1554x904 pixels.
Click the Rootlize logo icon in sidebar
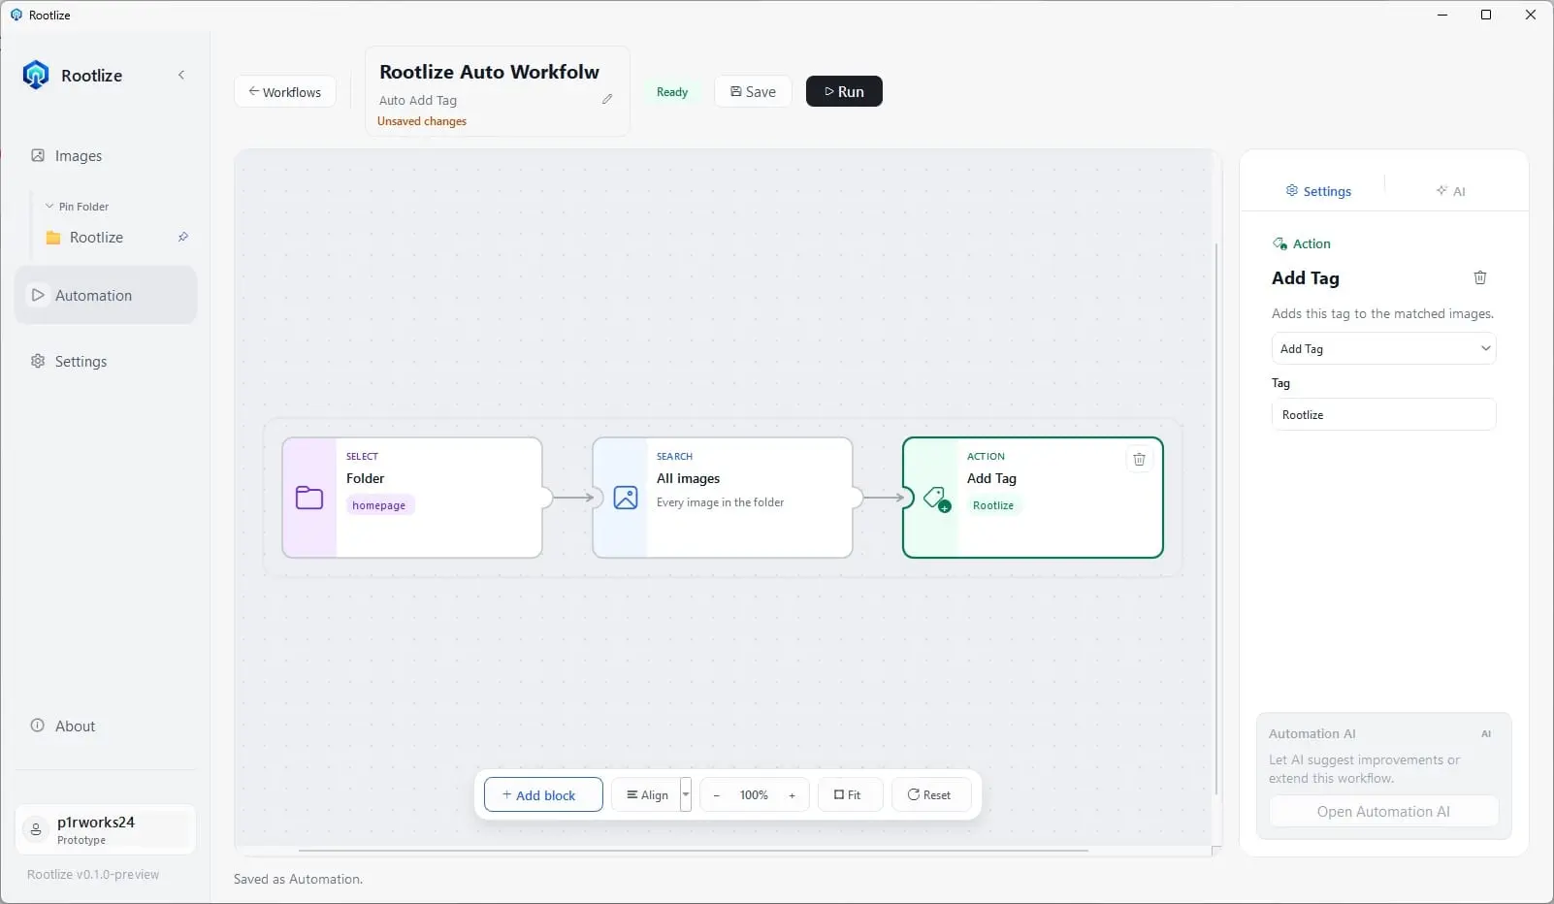(x=36, y=75)
